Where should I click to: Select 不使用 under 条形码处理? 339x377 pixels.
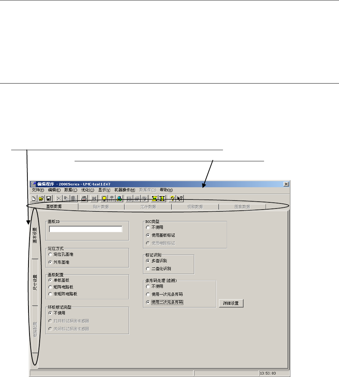[155, 286]
